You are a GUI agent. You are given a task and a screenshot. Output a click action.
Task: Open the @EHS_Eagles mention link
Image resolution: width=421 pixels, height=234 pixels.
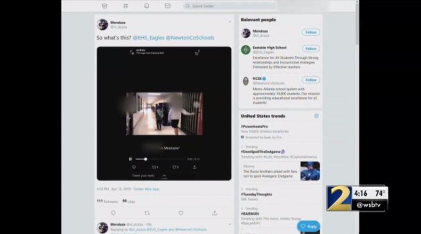[x=148, y=38]
